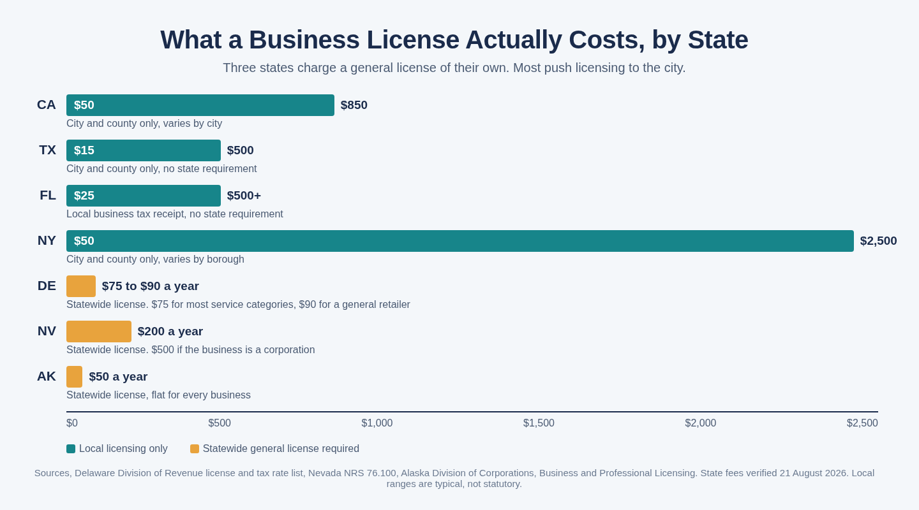Click the teal Local licensing only swatch
Viewport: 919px width, 510px height.
coord(71,449)
